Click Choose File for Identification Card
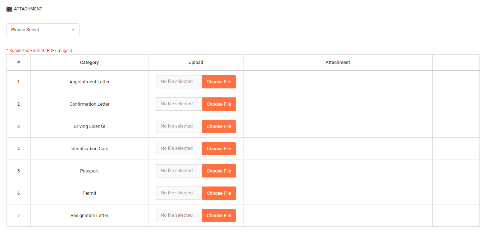Viewport: 487px width, 235px height. 219,148
